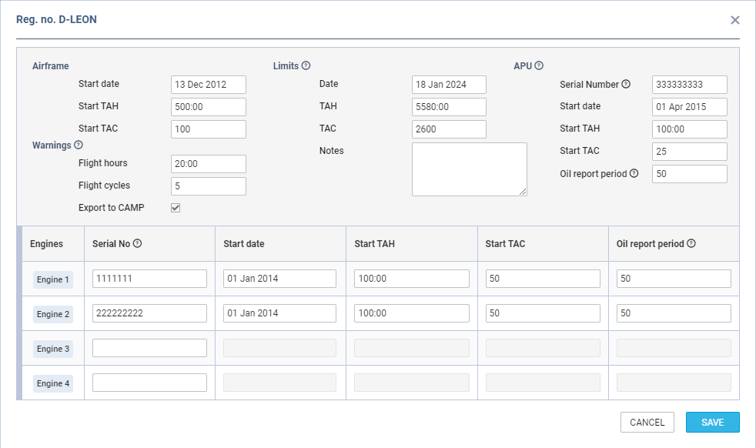
Task: Click the help icon beside APU Oil report period
Action: (x=634, y=173)
